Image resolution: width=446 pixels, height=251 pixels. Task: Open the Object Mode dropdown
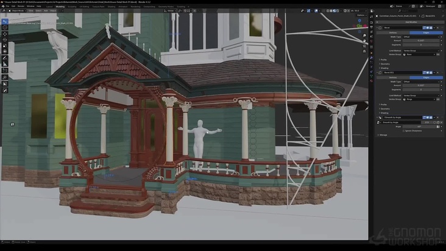point(17,11)
